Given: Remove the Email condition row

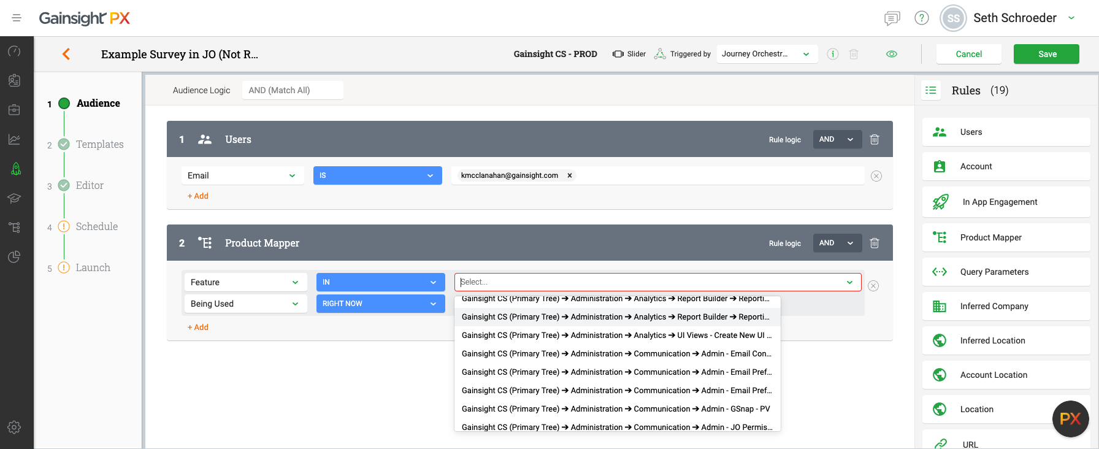Looking at the screenshot, I should 876,176.
